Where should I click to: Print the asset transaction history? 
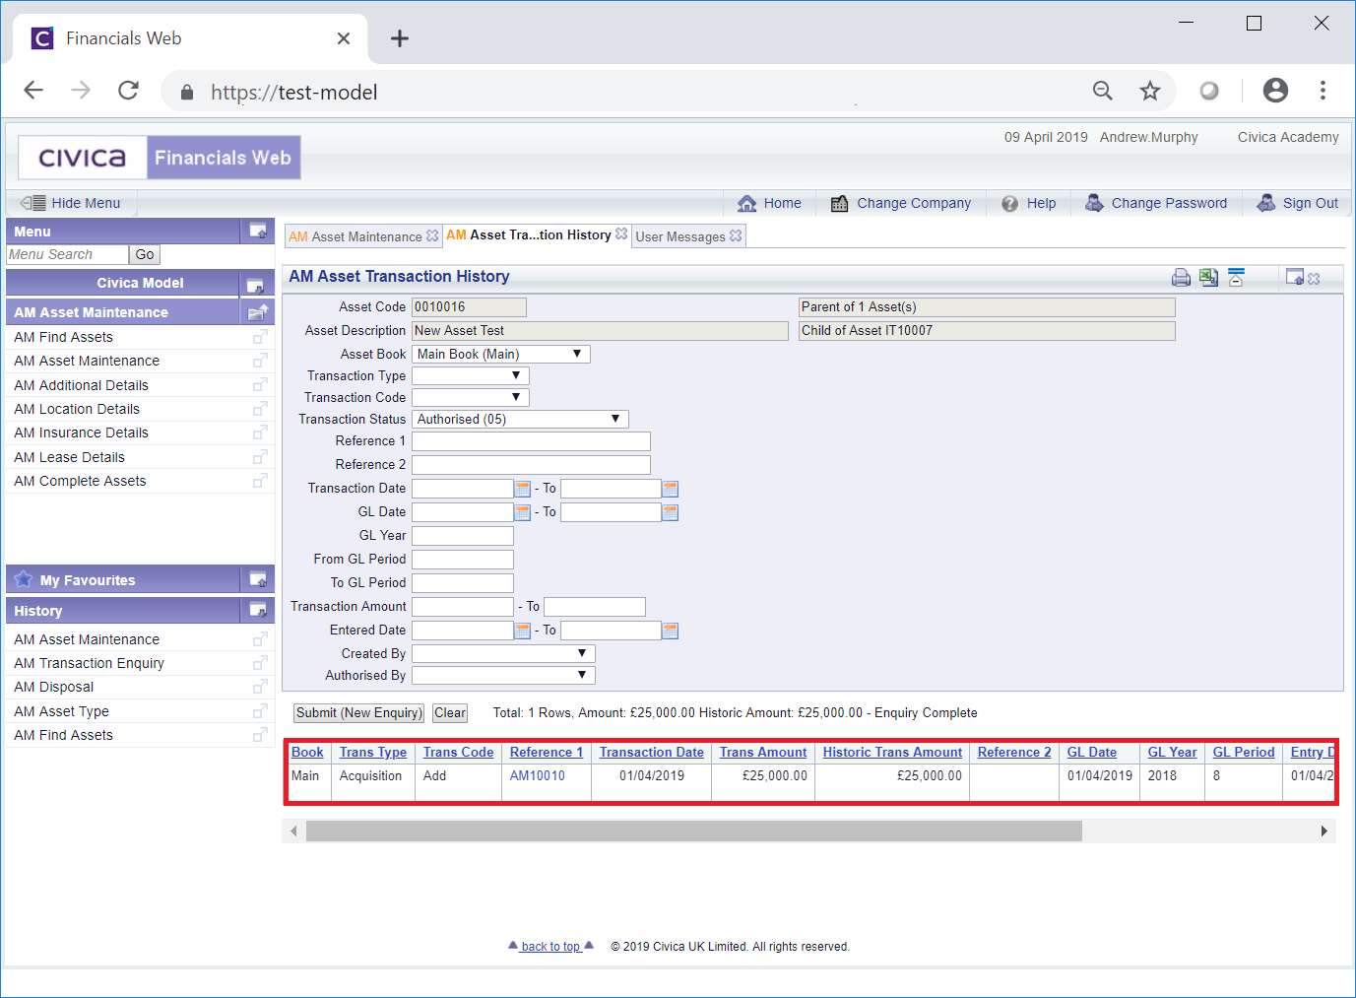(1181, 278)
